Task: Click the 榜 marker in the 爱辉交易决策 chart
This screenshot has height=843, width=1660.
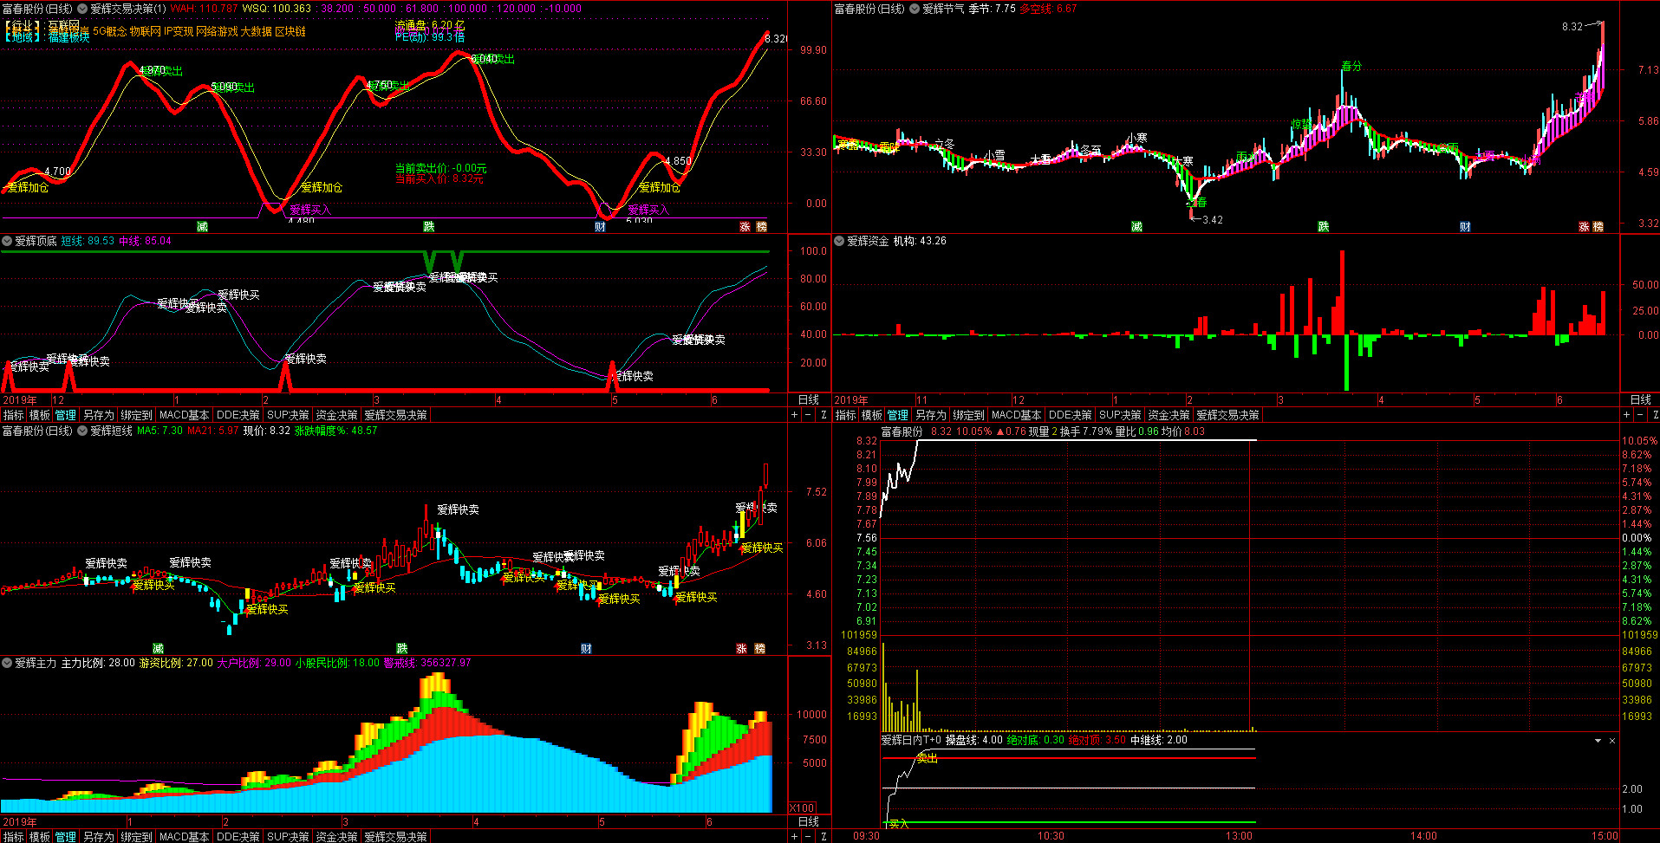Action: (761, 226)
